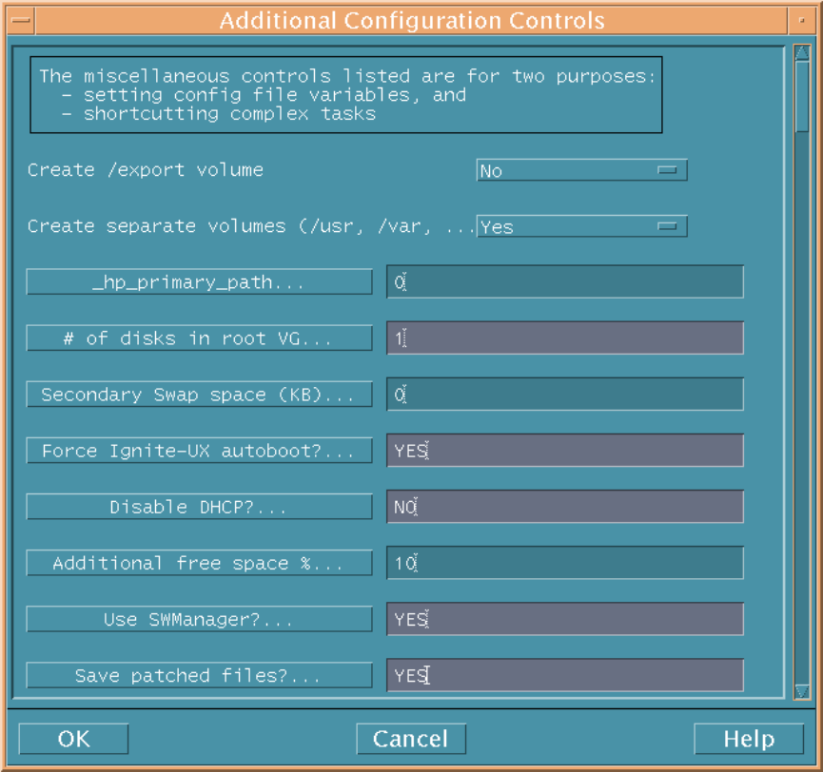Click the _hp_primary_path... button
This screenshot has height=772, width=823.
(x=200, y=281)
